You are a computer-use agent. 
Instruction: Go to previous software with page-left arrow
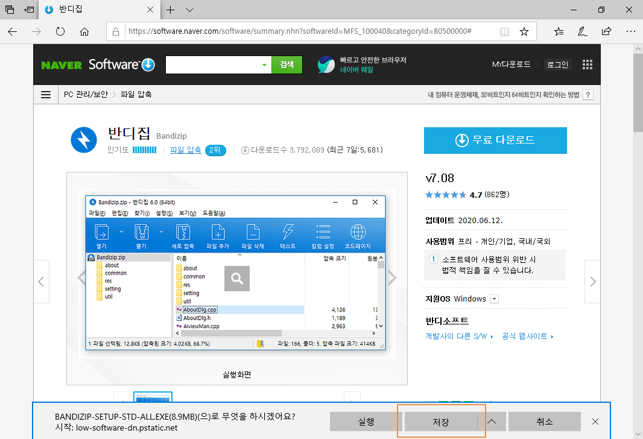coord(41,282)
